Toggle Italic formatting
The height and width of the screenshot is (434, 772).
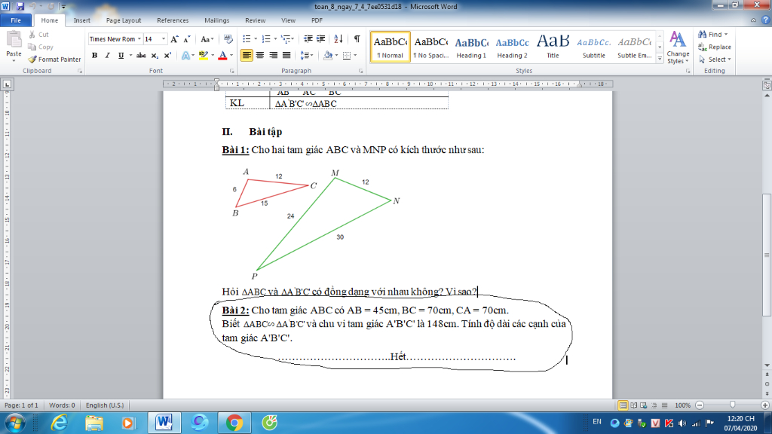(x=107, y=56)
